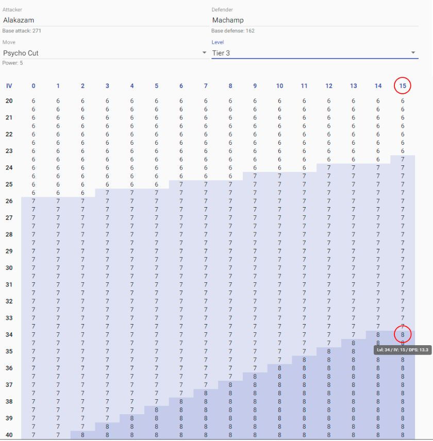The image size is (433, 441).
Task: Click damage cell level 26, IV 0
Action: point(34,201)
